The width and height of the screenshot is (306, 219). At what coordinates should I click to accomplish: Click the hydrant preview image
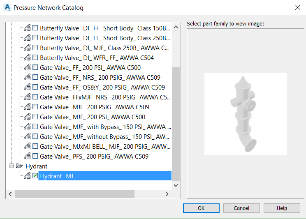[246, 114]
